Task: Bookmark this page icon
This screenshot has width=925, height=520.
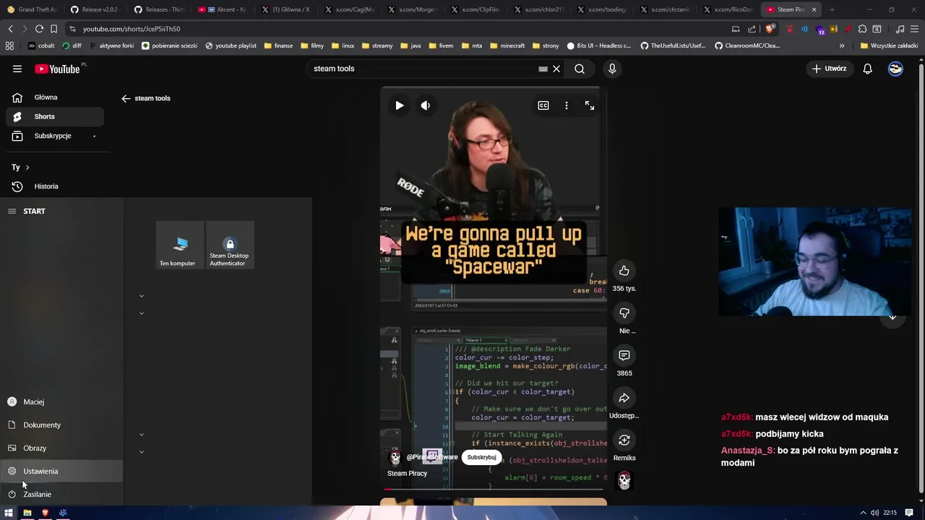Action: click(53, 29)
